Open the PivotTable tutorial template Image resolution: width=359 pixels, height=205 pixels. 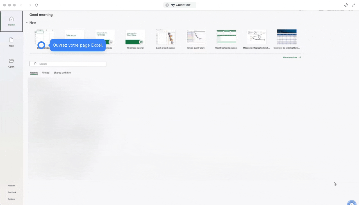point(135,37)
